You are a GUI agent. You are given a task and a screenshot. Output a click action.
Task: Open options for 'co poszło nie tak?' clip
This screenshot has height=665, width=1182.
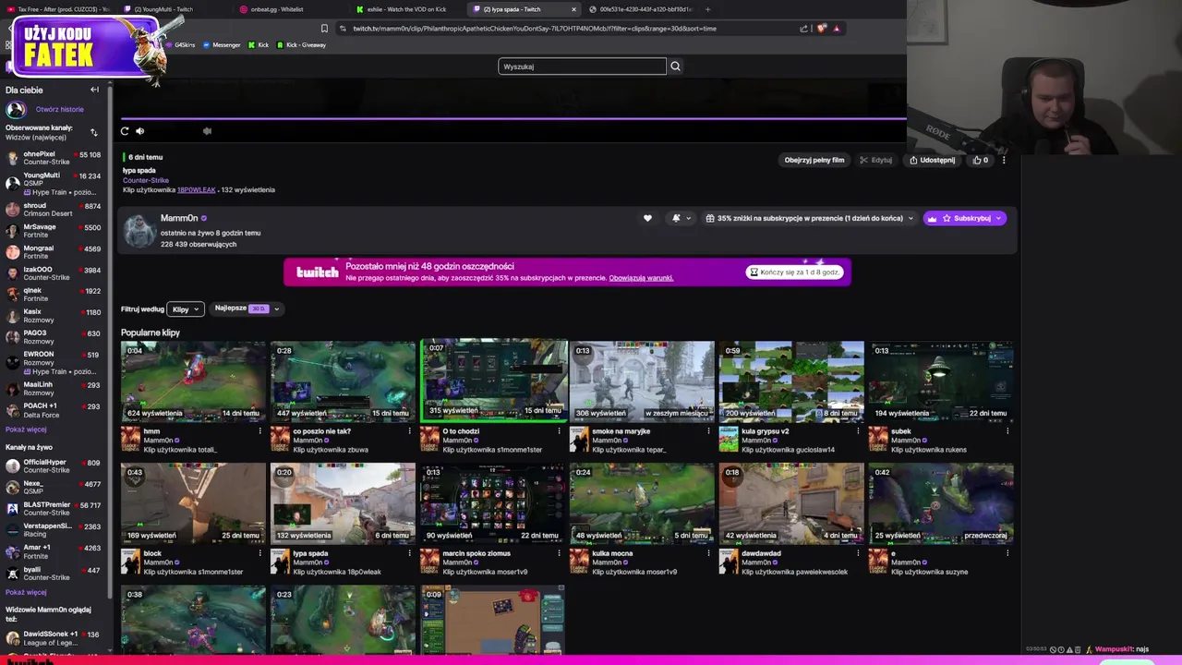409,431
